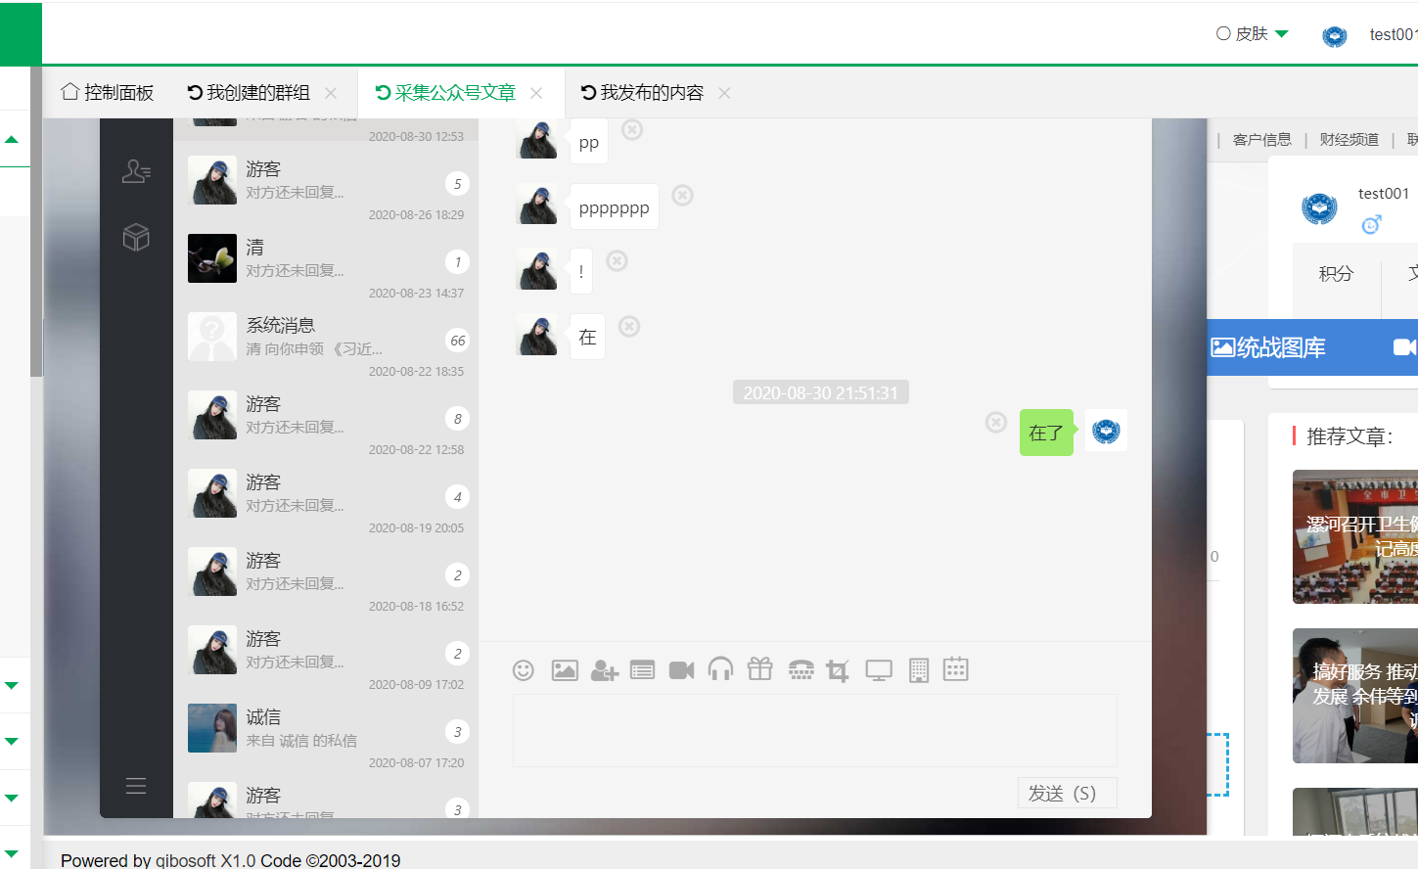This screenshot has width=1418, height=869.
Task: Click the headphones audio icon
Action: [720, 669]
